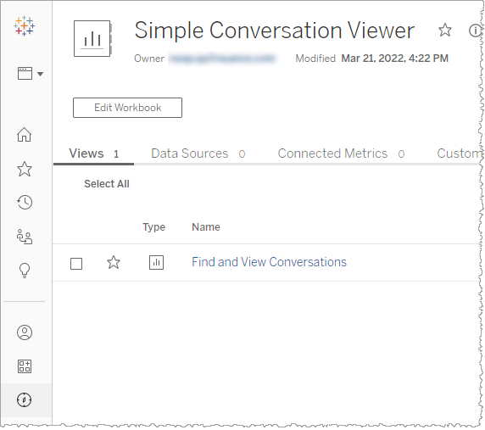Image resolution: width=485 pixels, height=430 pixels.
Task: Switch to the Data Sources tab
Action: 198,154
